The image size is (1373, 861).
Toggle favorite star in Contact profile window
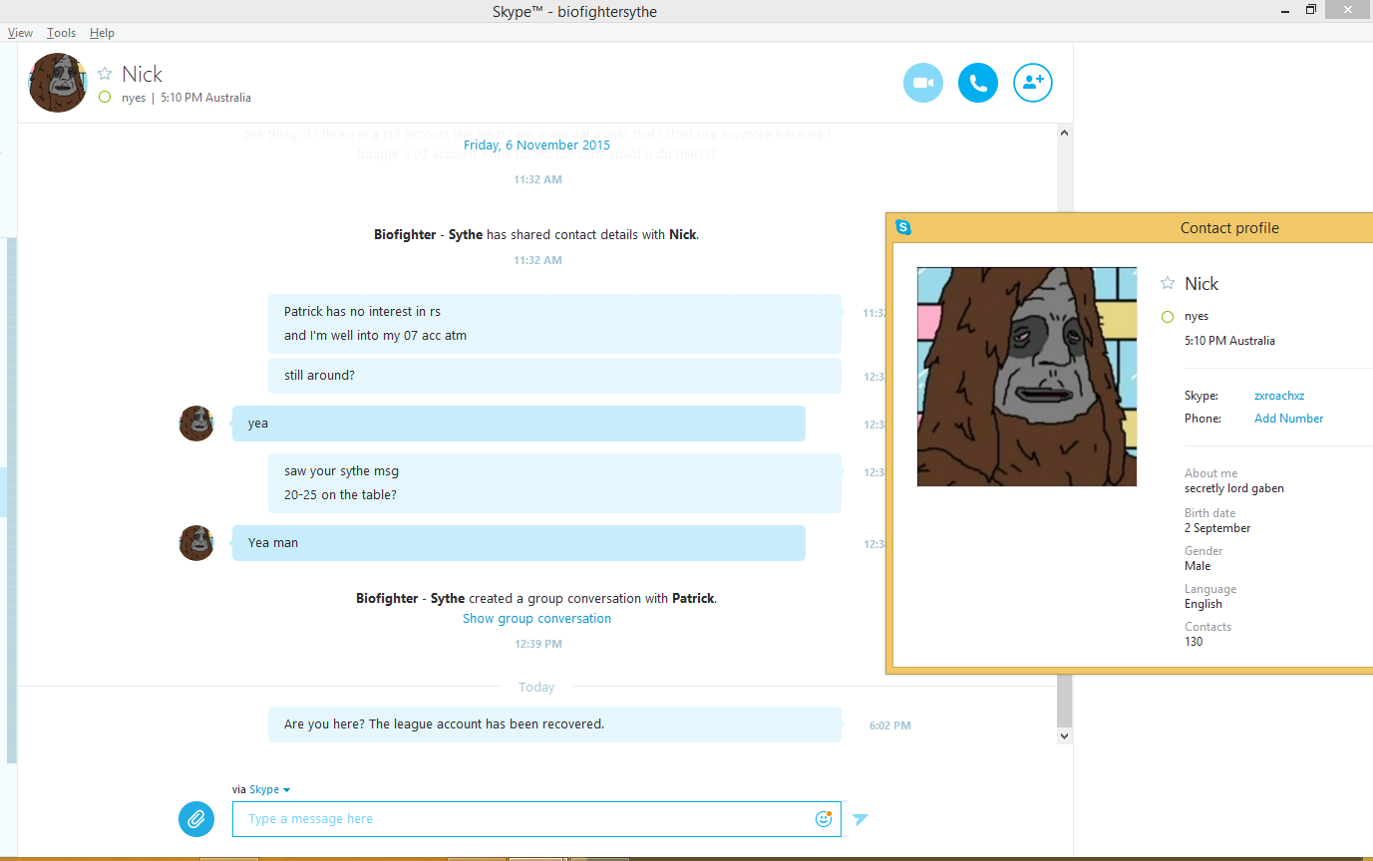[x=1168, y=284]
